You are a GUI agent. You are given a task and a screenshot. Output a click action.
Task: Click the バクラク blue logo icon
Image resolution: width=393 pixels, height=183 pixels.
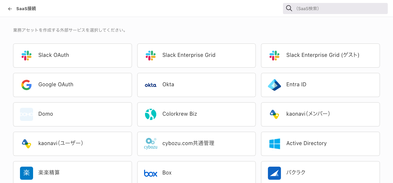click(x=274, y=173)
